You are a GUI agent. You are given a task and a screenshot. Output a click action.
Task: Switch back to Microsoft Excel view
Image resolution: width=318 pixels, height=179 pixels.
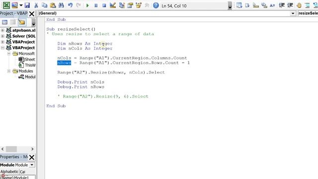click(6, 5)
